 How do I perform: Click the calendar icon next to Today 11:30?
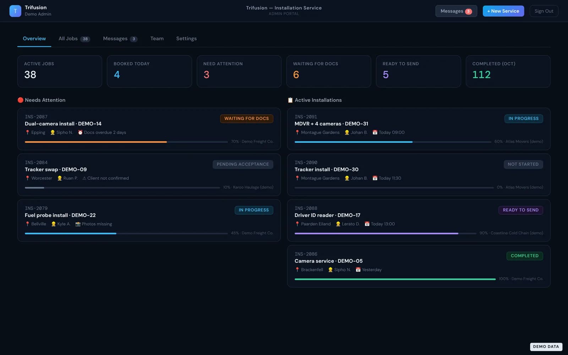375,178
